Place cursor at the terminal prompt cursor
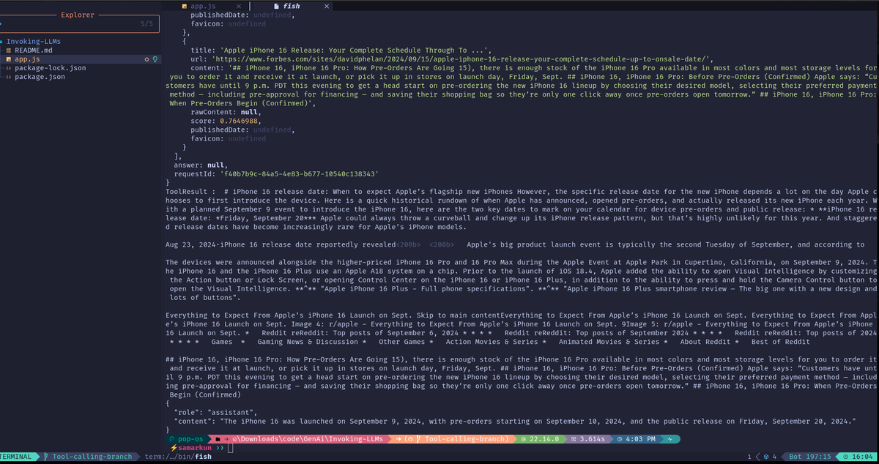The height and width of the screenshot is (464, 879). (230, 448)
